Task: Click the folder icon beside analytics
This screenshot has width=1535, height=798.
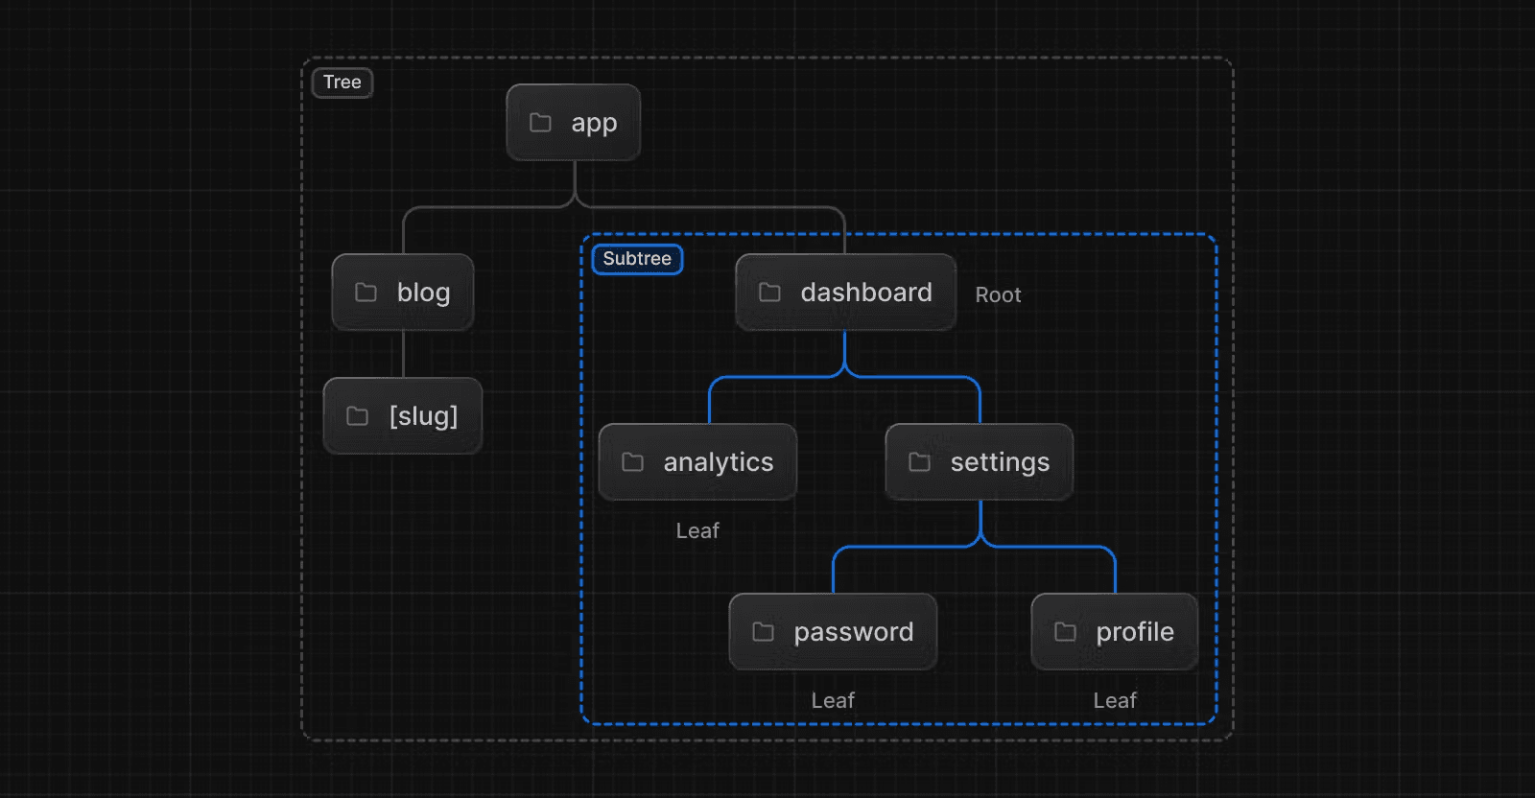Action: (x=632, y=462)
